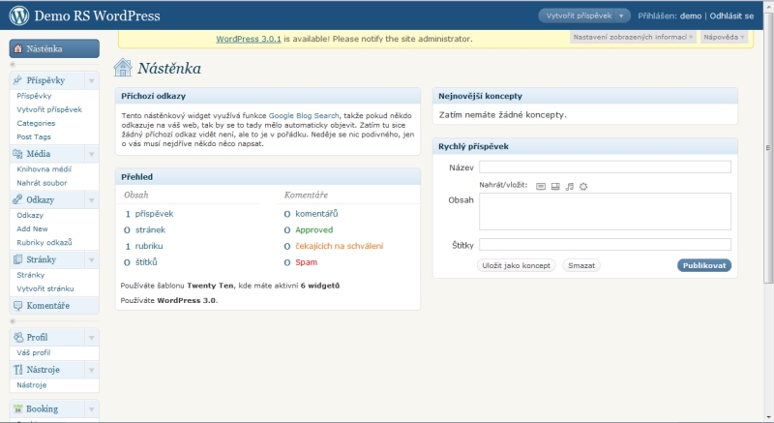Click the WordPress logo in header
This screenshot has height=423, width=774.
coord(19,15)
